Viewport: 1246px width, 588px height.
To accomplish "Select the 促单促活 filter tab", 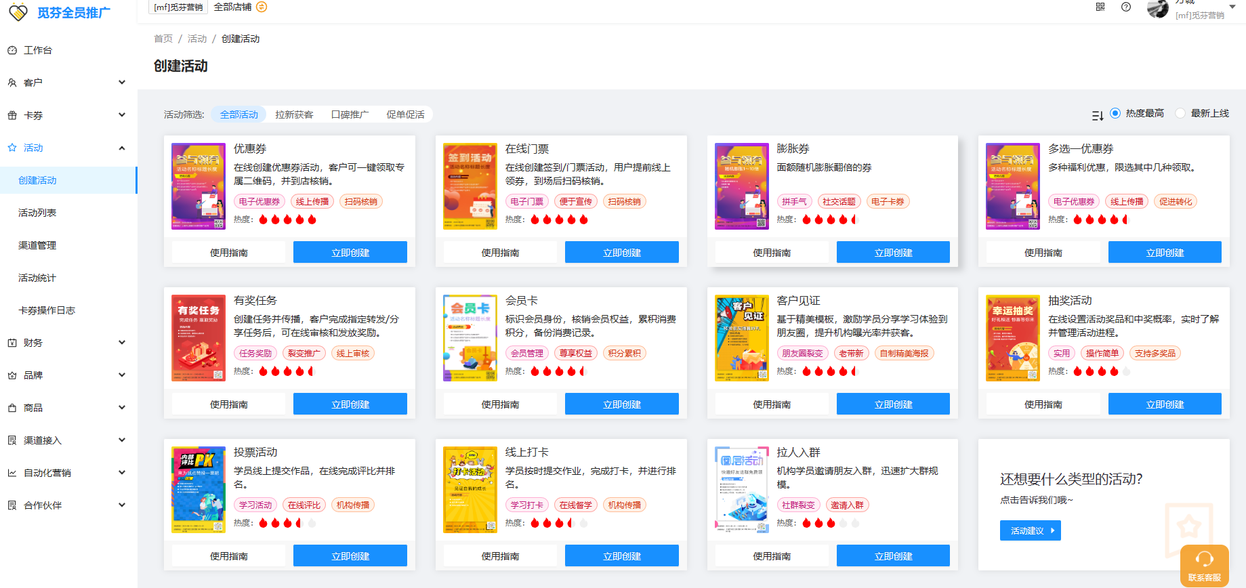I will point(405,114).
